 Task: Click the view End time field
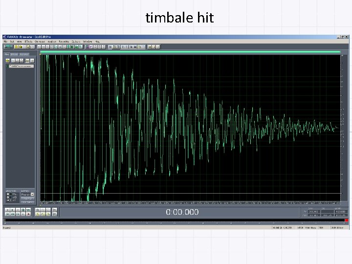(x=328, y=215)
